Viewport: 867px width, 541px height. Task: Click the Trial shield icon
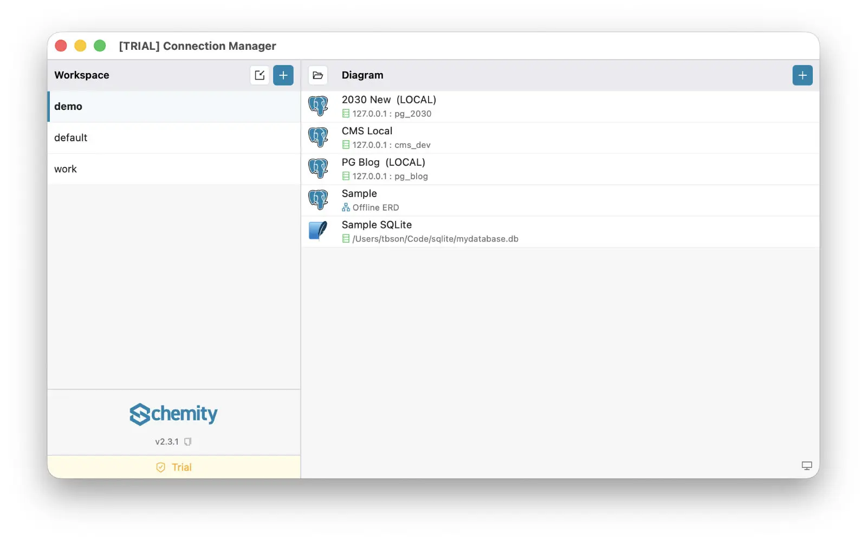click(160, 467)
